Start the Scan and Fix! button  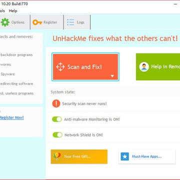point(85,67)
